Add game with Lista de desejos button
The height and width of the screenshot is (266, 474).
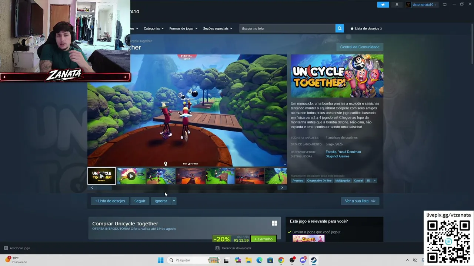click(110, 201)
